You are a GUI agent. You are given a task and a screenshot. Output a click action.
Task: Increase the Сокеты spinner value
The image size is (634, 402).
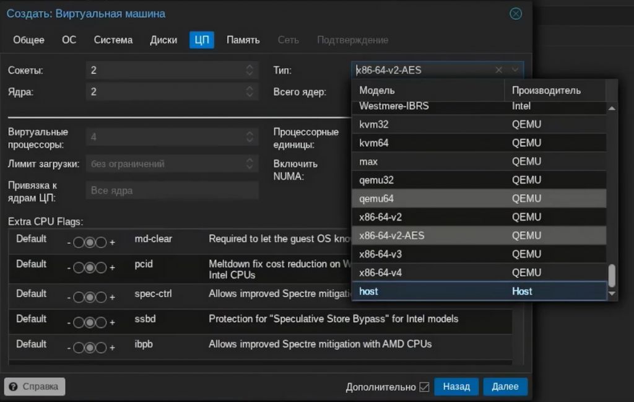coord(250,67)
